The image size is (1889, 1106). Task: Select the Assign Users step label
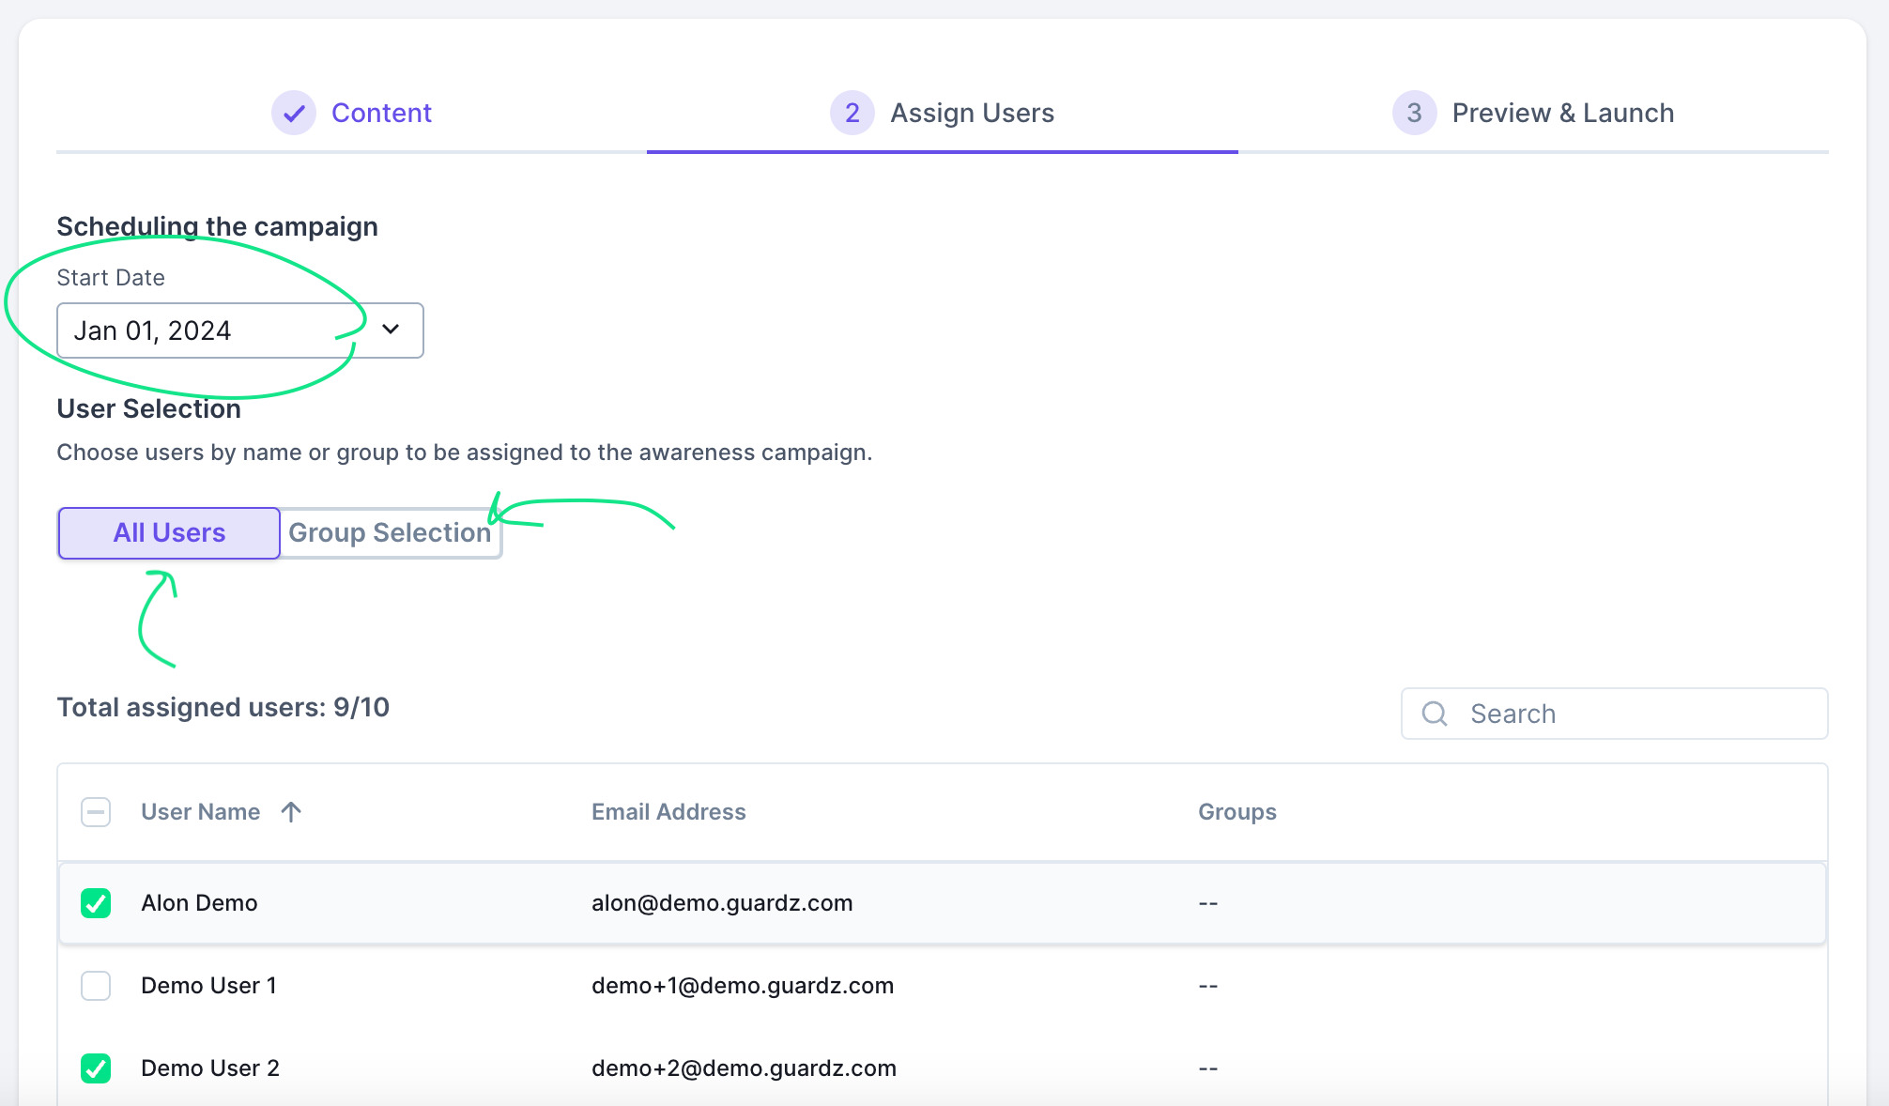click(972, 113)
